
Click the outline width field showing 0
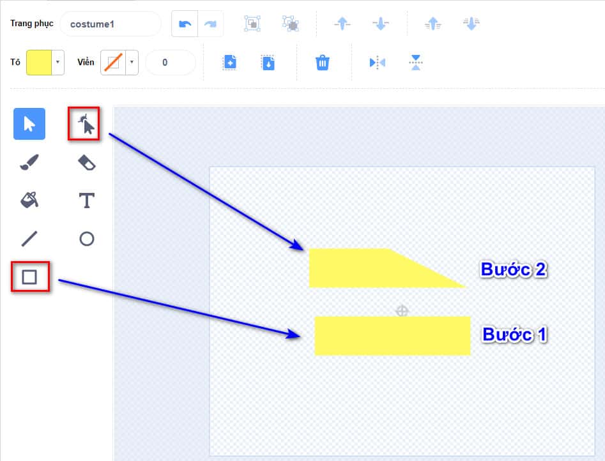pos(170,63)
